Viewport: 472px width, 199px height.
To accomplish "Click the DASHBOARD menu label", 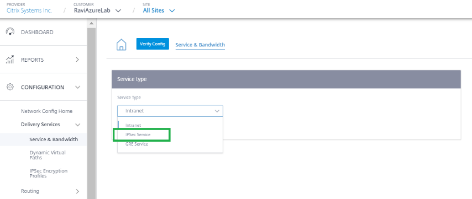I will pyautogui.click(x=37, y=32).
